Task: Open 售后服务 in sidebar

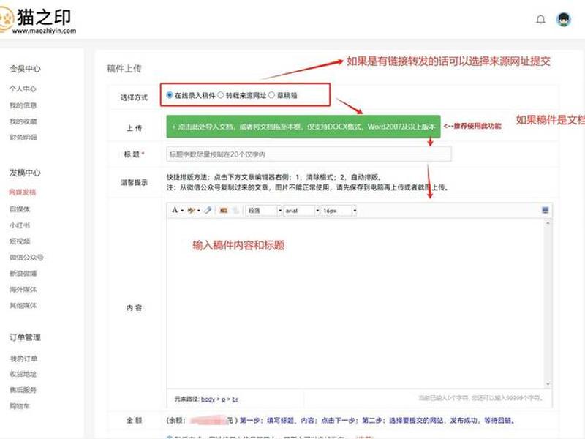Action: pyautogui.click(x=23, y=390)
